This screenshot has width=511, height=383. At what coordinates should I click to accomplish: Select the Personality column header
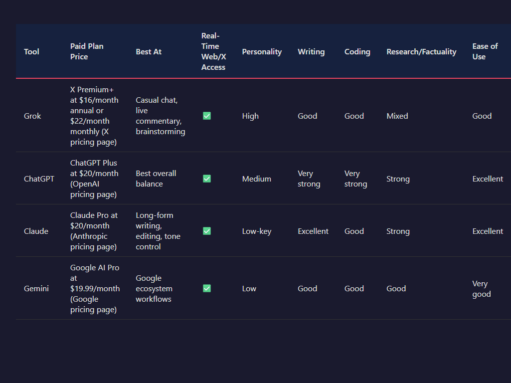coord(262,51)
